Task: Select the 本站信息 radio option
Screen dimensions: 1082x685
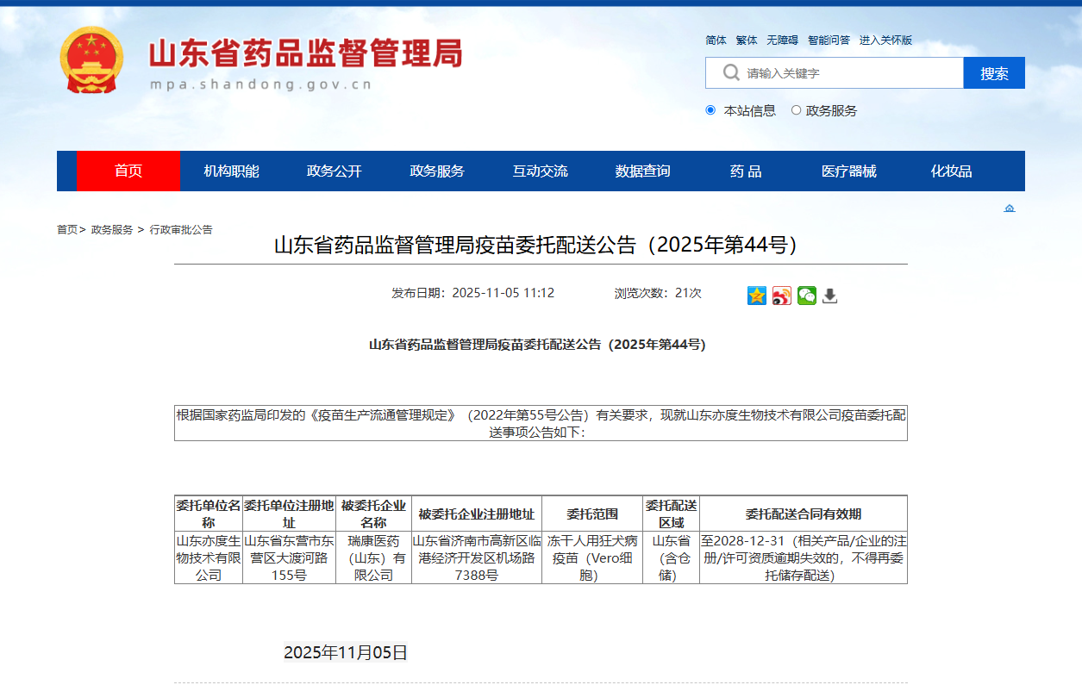Action: coord(710,110)
